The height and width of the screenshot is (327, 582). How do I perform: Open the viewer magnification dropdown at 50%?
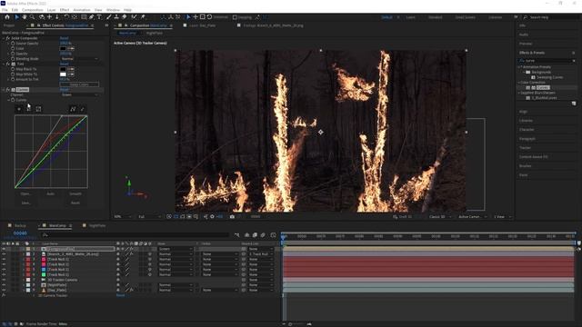coord(123,216)
